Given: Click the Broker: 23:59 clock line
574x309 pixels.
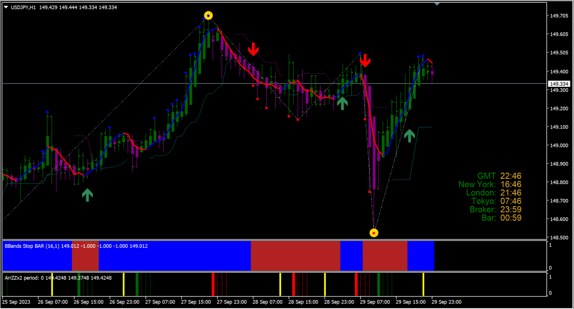Looking at the screenshot, I should tap(496, 210).
